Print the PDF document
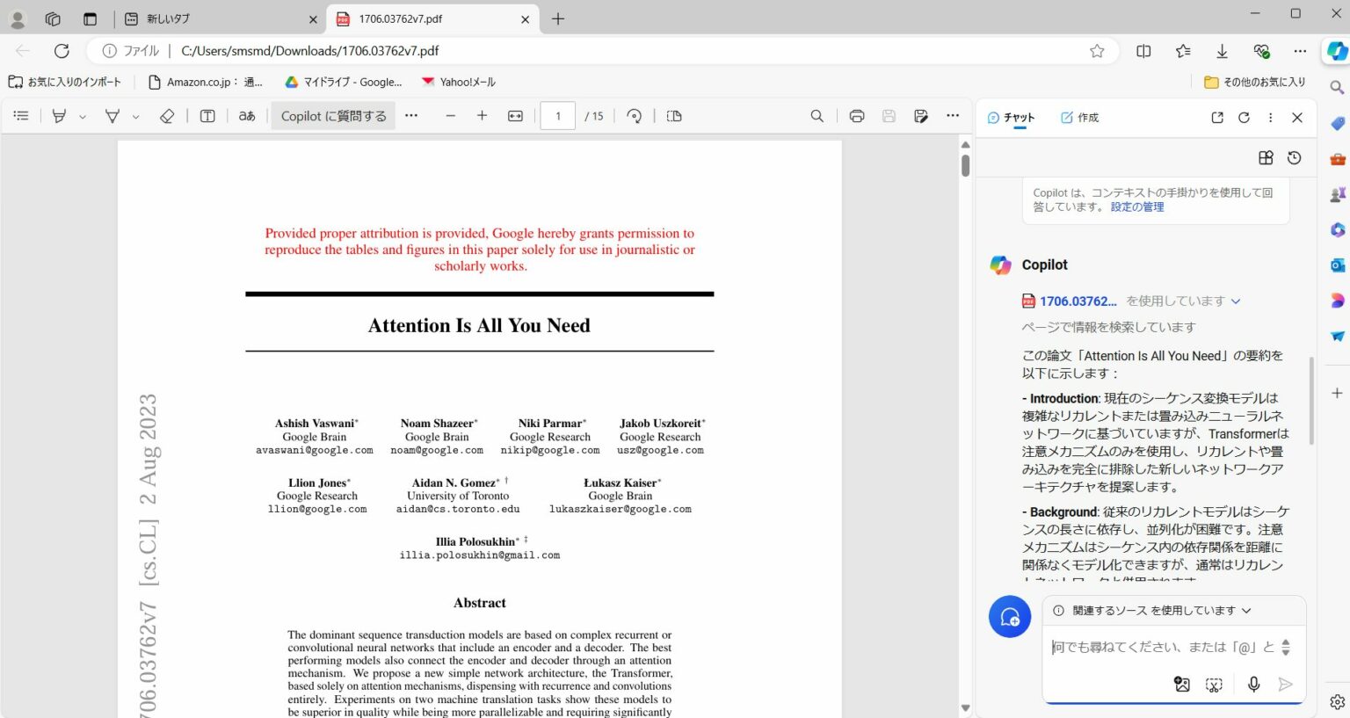 (856, 116)
